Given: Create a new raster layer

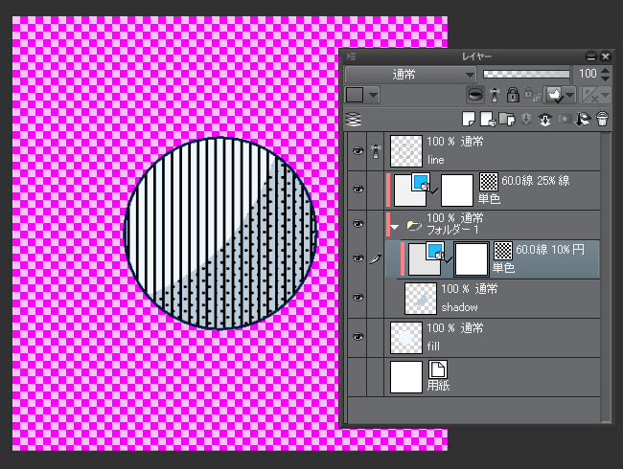Looking at the screenshot, I should [x=470, y=119].
